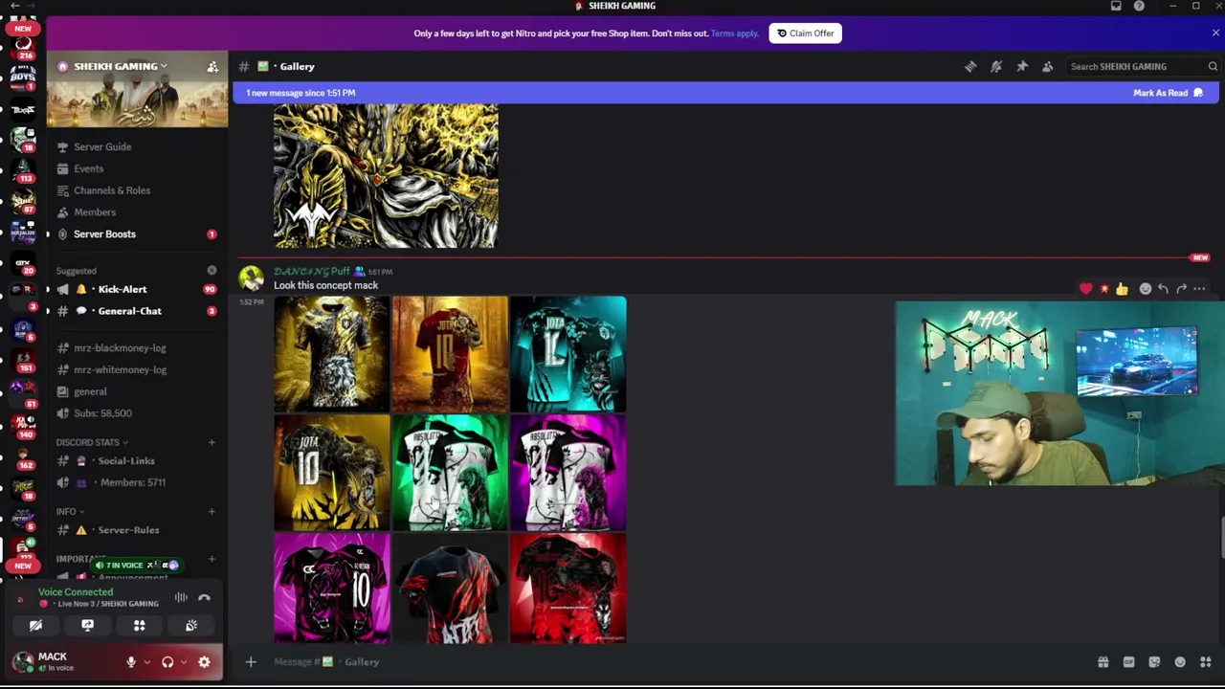Click the 7 IN VOICE pill

(x=136, y=566)
